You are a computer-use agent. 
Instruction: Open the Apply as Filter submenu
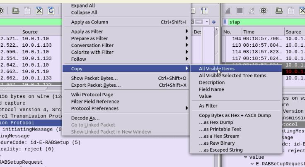coord(126,31)
